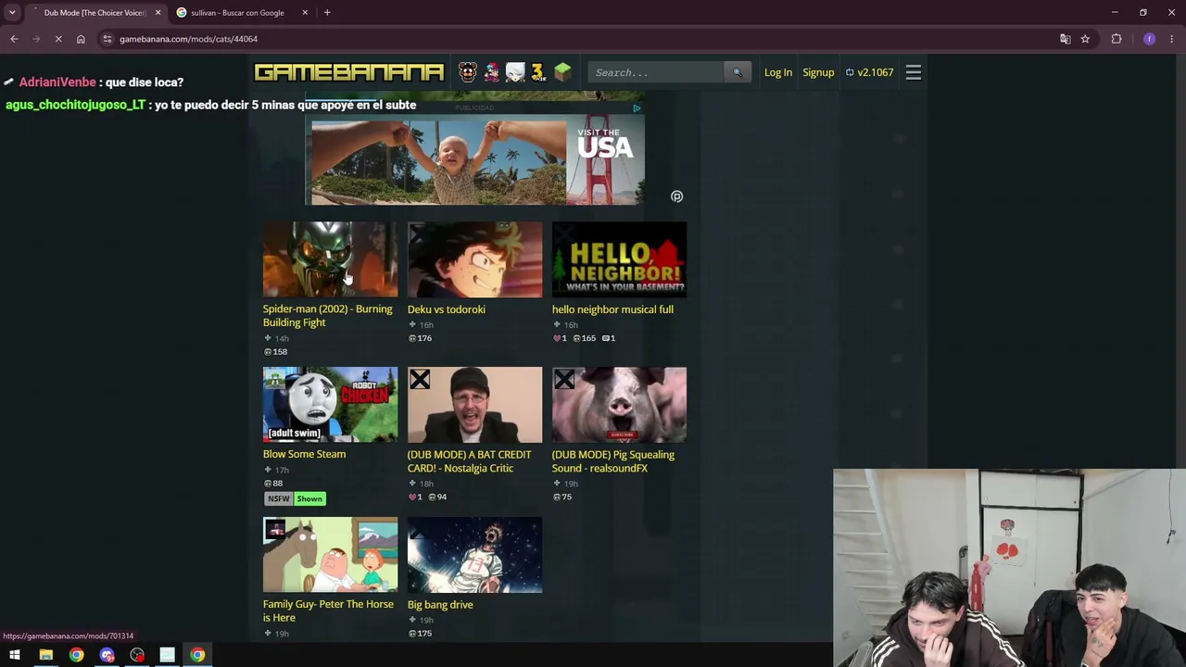The image size is (1186, 667).
Task: Click the squealing pig thumbnail
Action: [619, 405]
